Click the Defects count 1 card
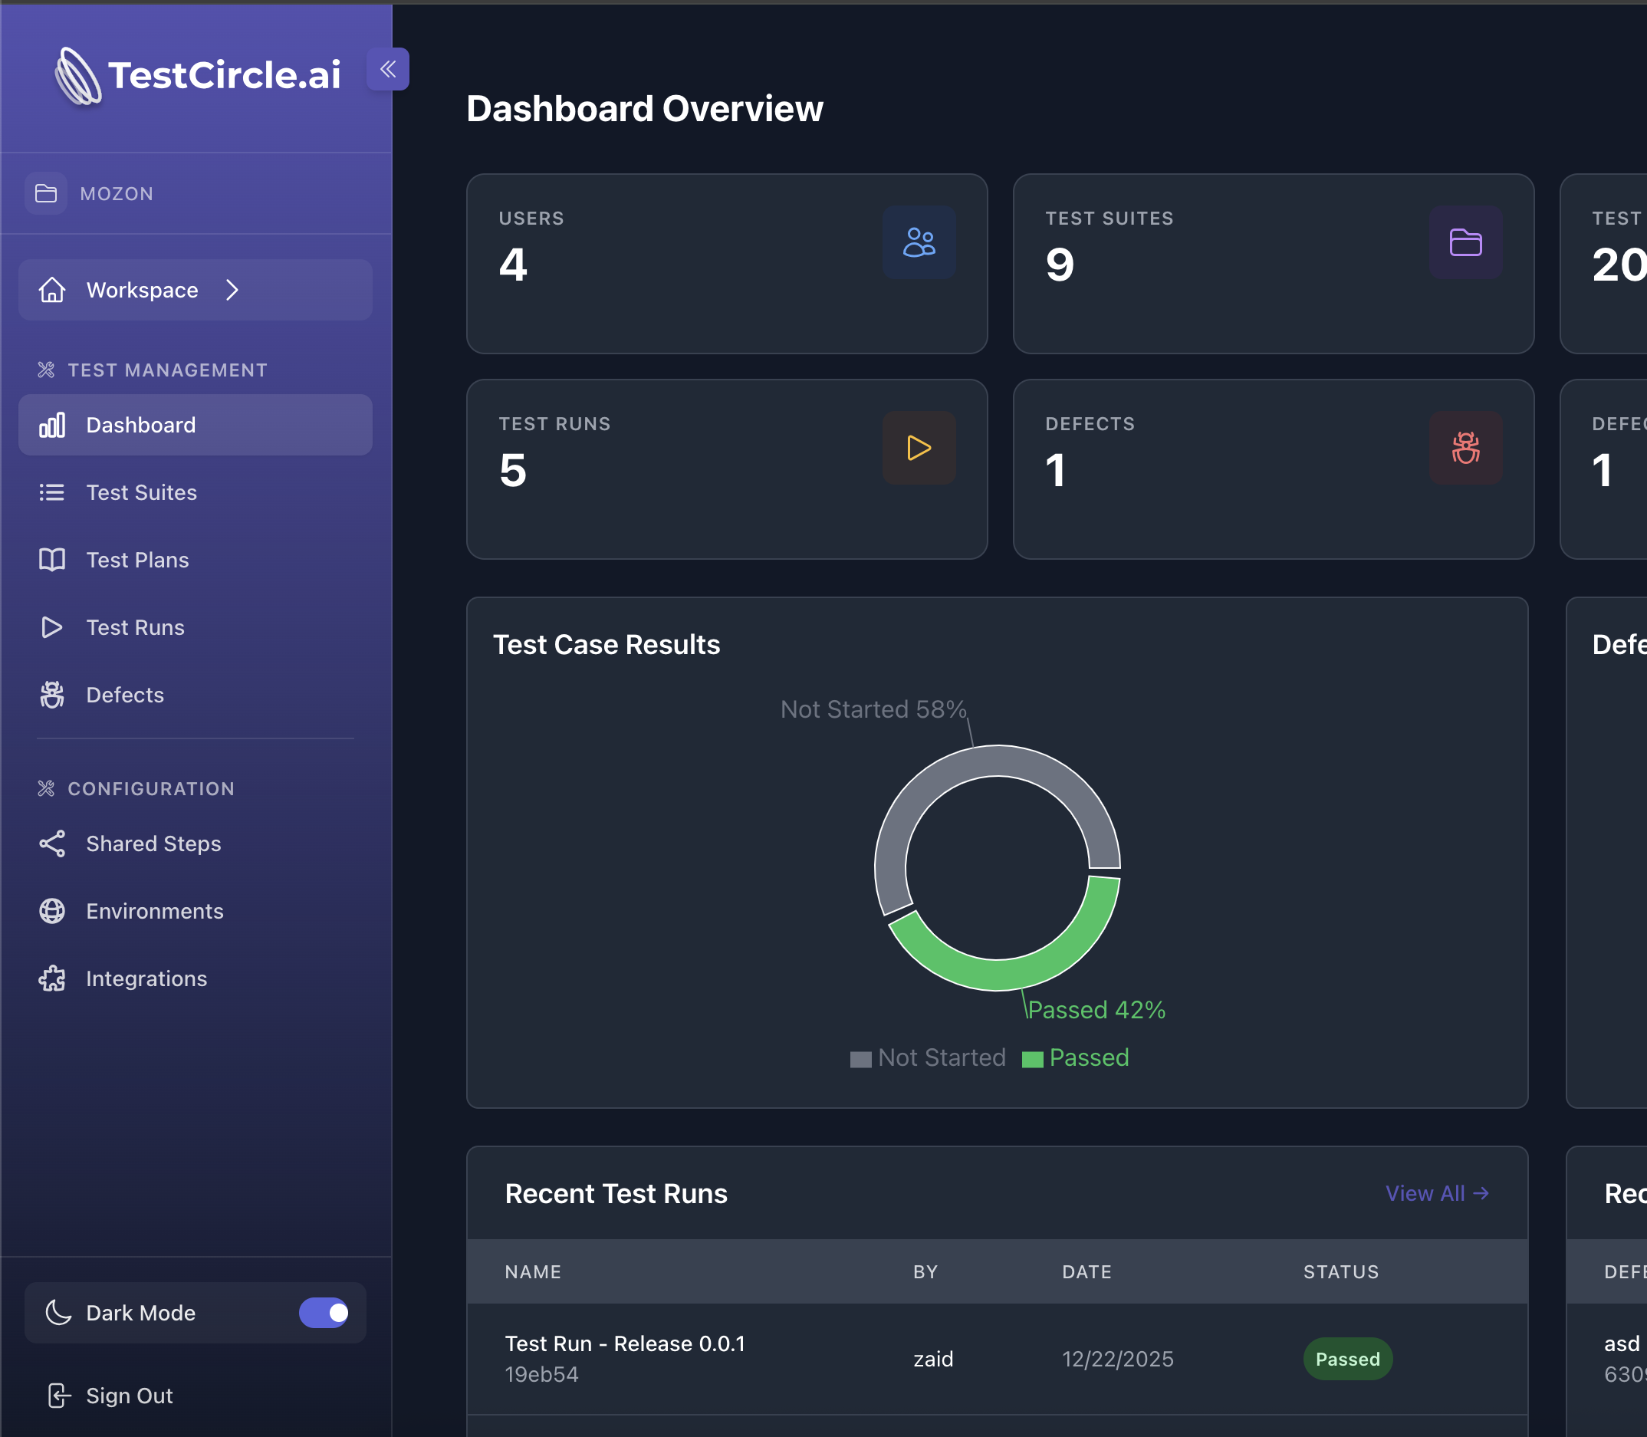 coord(1274,469)
